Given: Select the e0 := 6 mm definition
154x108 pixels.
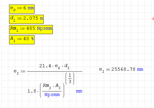Looking at the screenshot, I should pos(22,9).
